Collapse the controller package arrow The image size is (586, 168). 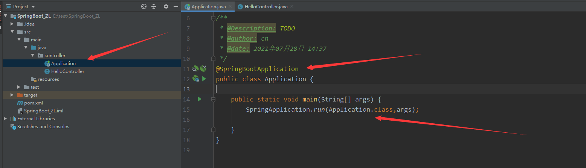coord(32,56)
